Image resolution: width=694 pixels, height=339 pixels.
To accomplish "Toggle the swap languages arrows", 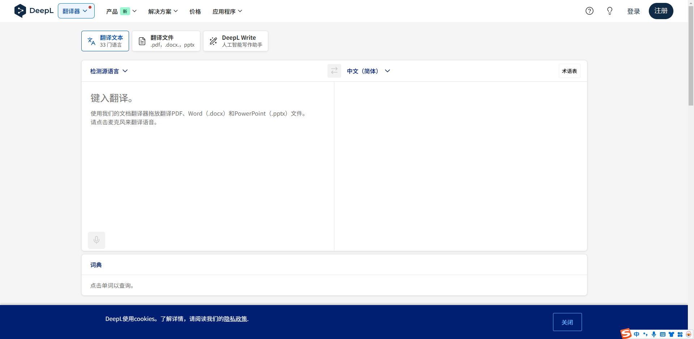I will 334,71.
